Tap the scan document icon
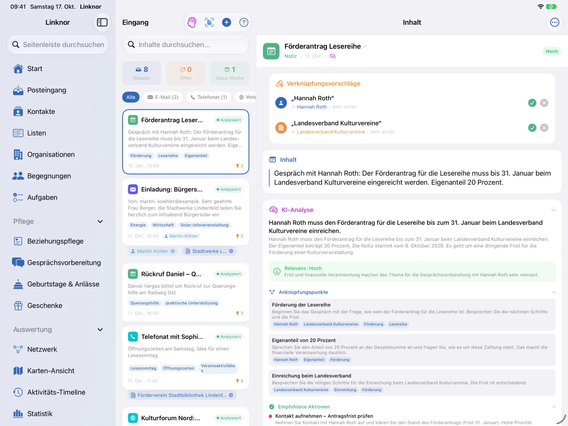This screenshot has width=568, height=426. tap(209, 22)
